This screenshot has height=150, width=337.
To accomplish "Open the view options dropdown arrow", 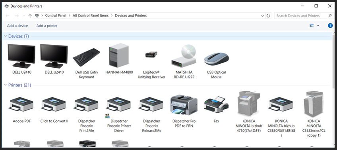I will (x=318, y=26).
